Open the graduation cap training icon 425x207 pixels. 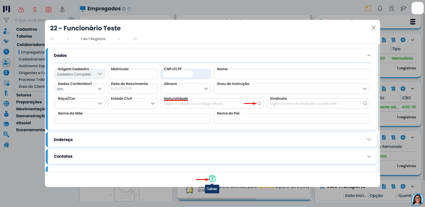pyautogui.click(x=403, y=8)
